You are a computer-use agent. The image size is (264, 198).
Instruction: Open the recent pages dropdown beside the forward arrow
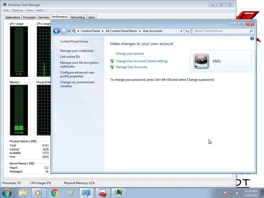[69, 31]
